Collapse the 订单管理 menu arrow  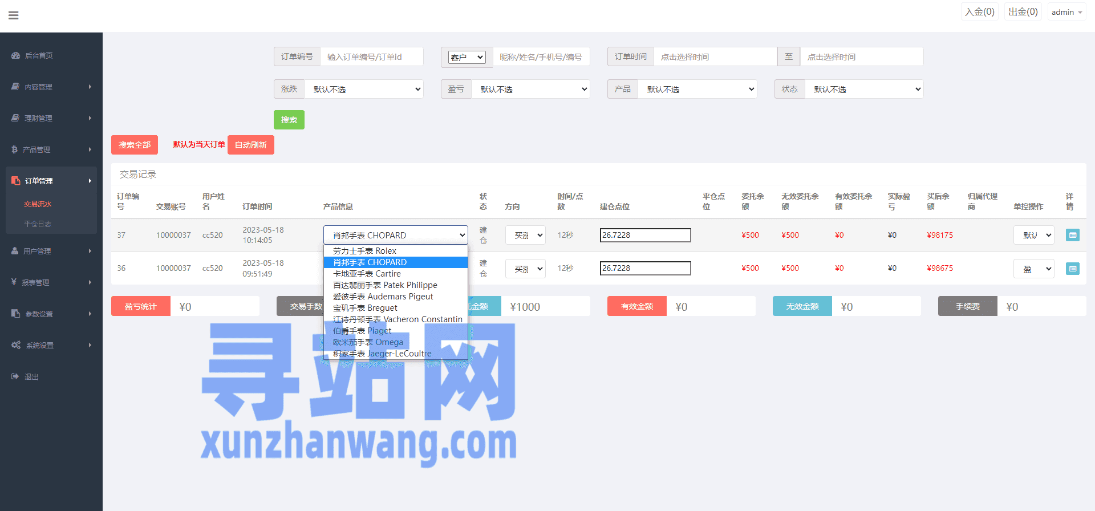pyautogui.click(x=90, y=181)
